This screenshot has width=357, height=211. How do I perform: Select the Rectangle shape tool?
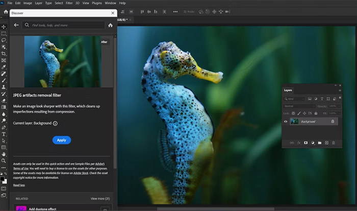4,148
